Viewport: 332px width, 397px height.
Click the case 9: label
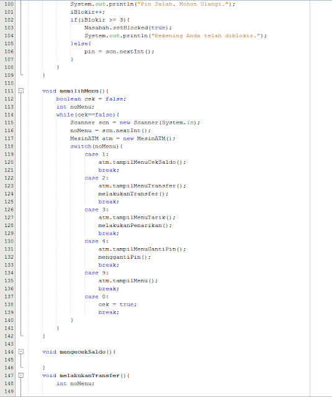96,273
